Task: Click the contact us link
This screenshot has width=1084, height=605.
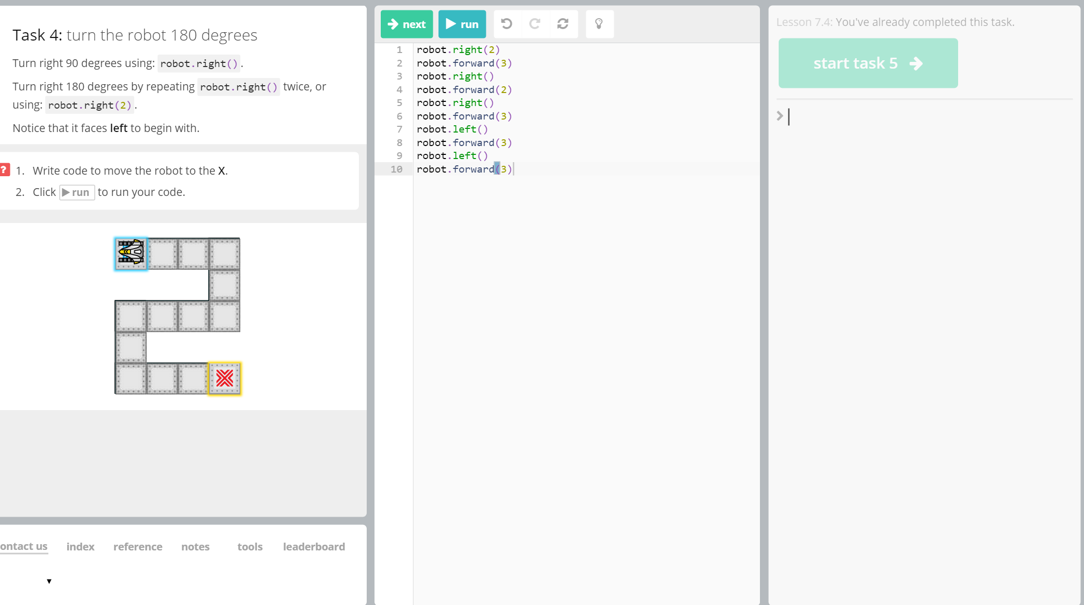Action: coord(24,546)
